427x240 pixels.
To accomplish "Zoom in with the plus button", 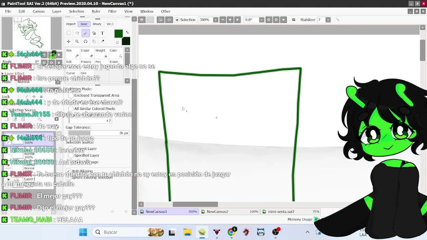I will 230,20.
